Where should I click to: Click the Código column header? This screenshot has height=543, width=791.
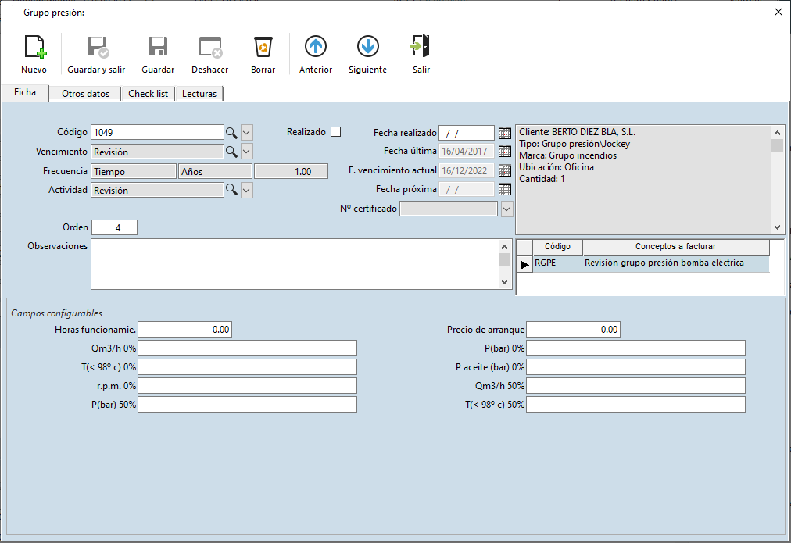557,247
